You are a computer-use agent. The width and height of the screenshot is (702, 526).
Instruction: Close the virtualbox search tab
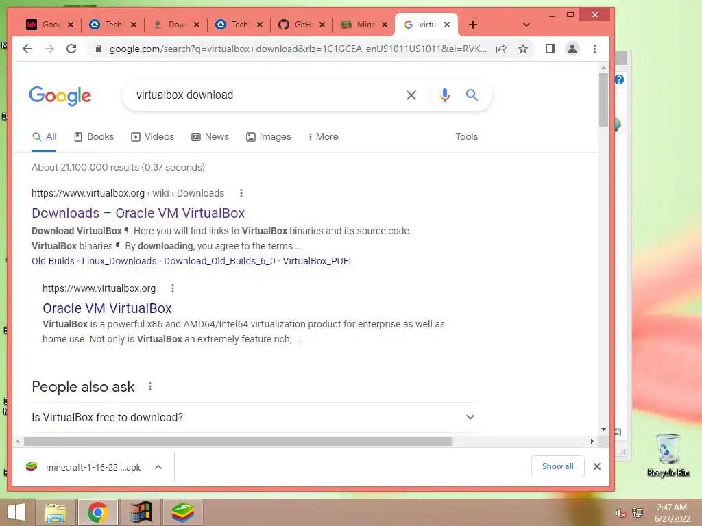click(x=447, y=25)
